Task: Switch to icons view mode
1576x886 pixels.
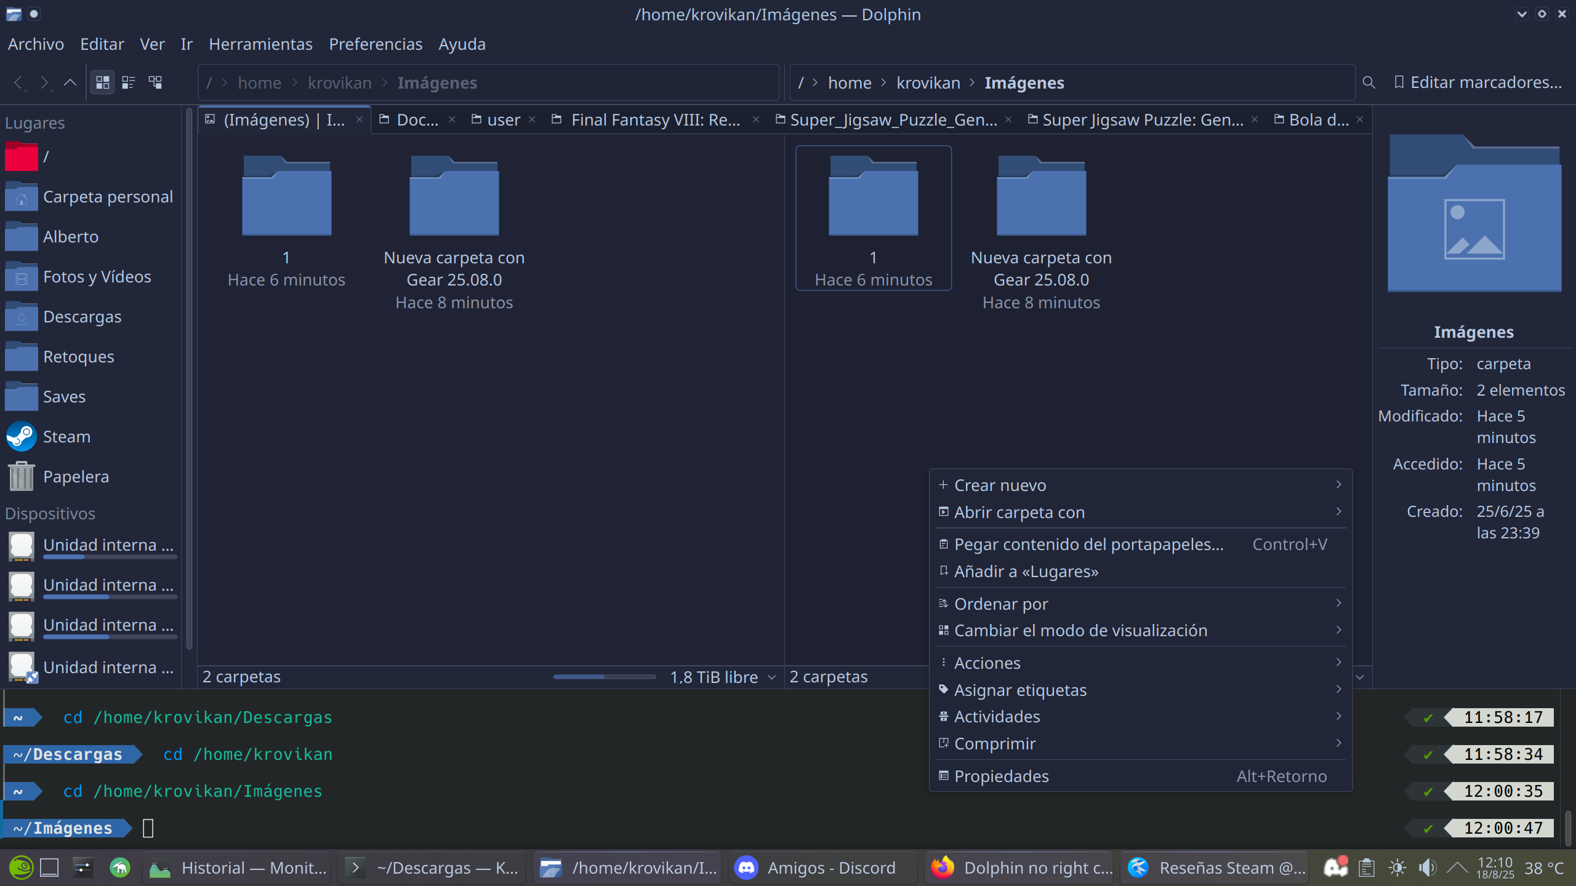Action: (102, 82)
